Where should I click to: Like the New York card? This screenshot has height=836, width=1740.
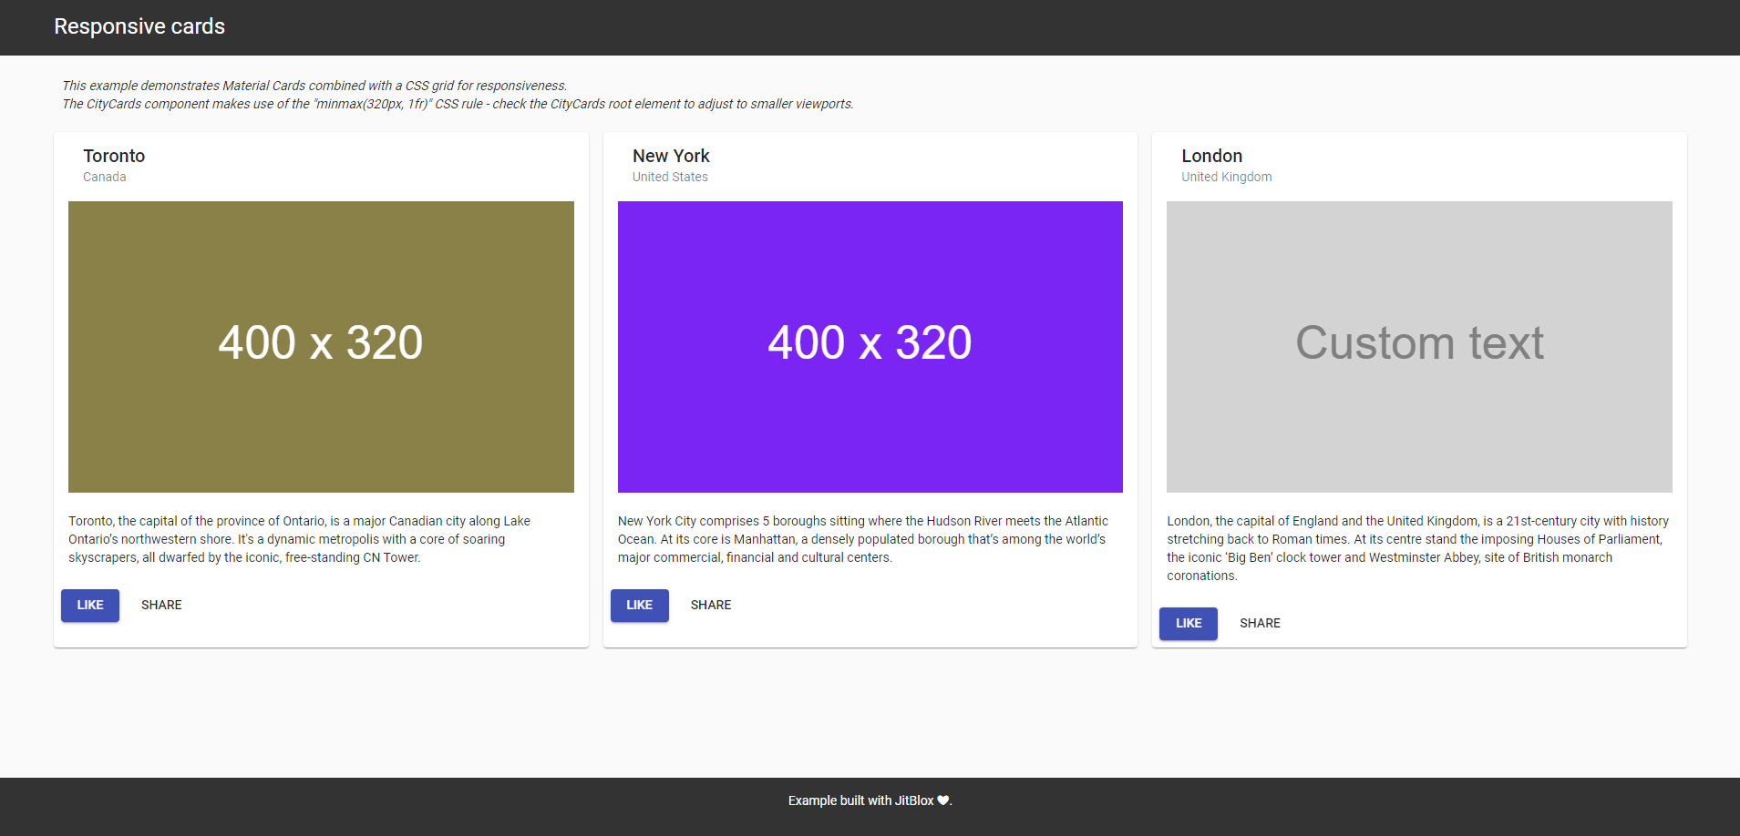(640, 606)
